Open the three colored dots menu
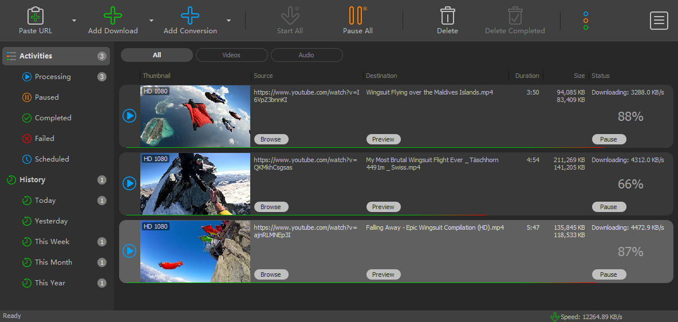 [x=585, y=20]
